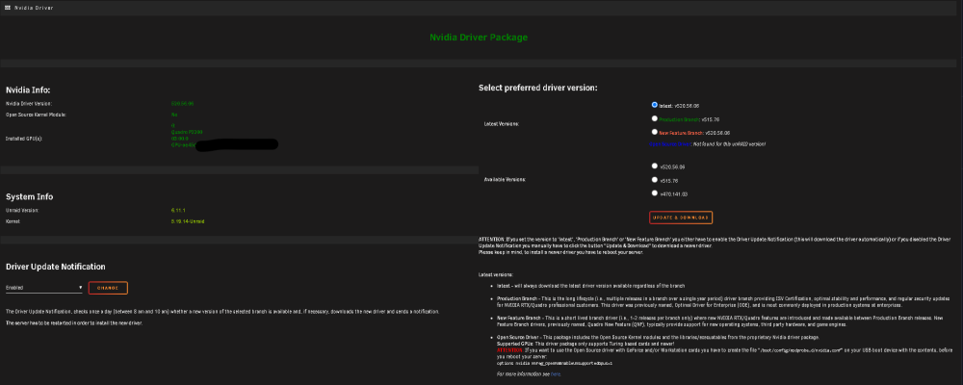
Task: Click the 'System Info' heading
Action: point(30,197)
